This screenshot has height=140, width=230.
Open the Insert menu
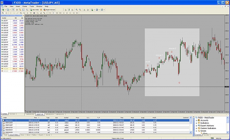18,6
